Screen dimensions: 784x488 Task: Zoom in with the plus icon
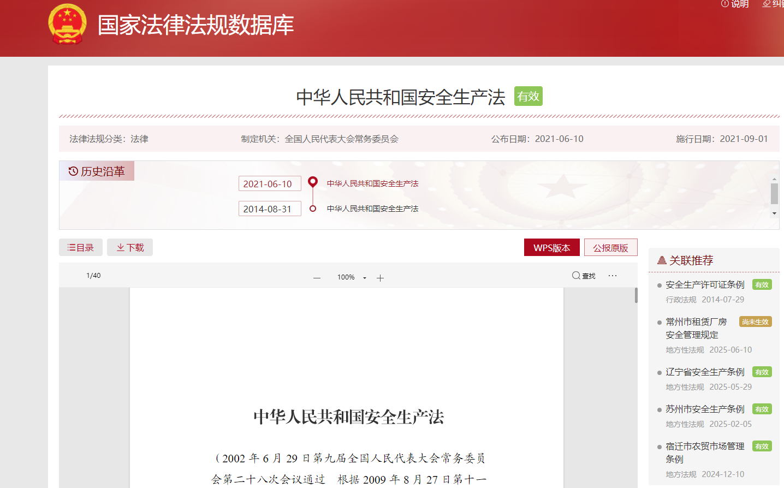(x=380, y=278)
